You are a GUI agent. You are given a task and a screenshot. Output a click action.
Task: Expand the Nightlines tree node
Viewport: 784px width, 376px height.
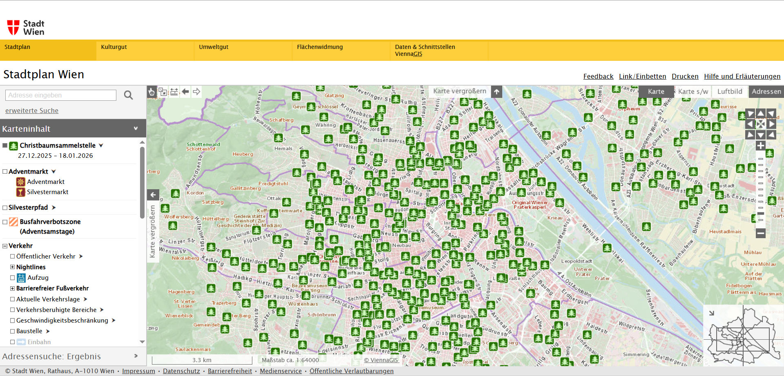pos(12,267)
